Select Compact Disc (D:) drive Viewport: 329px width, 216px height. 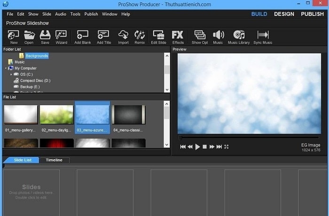(35, 80)
